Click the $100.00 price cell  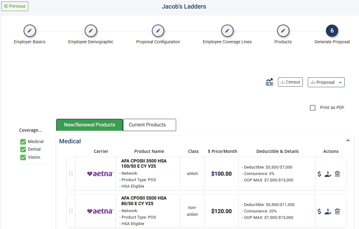coord(222,174)
